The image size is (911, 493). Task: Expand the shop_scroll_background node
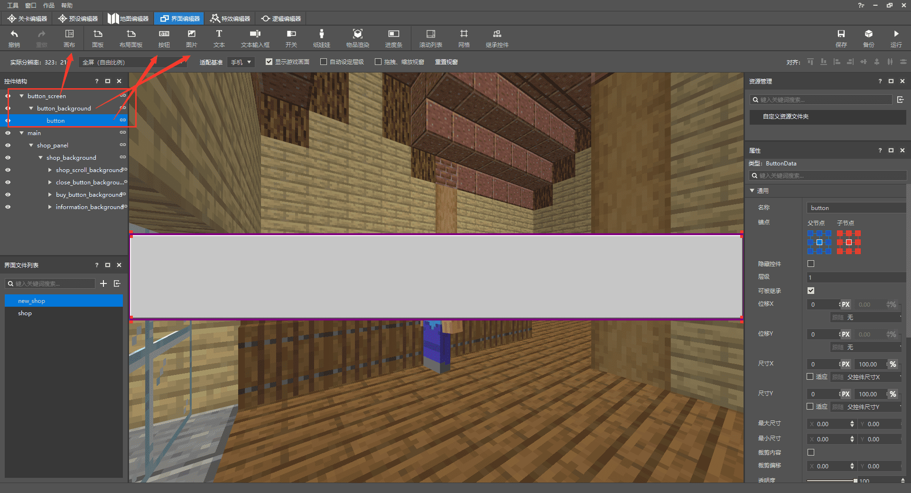pyautogui.click(x=50, y=170)
